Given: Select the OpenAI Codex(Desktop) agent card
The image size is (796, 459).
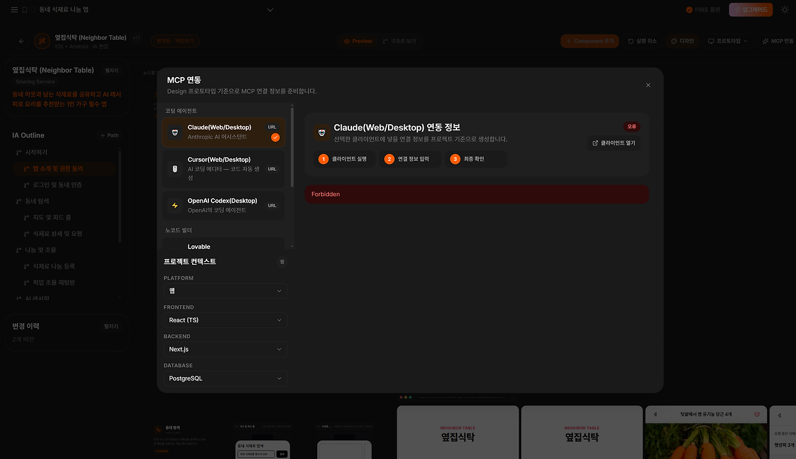Looking at the screenshot, I should coord(224,206).
